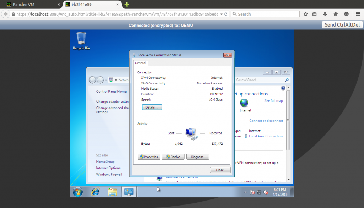Click Send CtrlAltDel button
364x208 pixels.
(342, 25)
